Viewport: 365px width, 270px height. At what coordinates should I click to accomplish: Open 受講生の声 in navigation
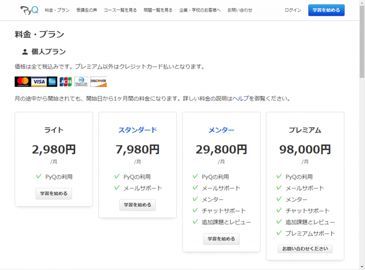point(86,10)
